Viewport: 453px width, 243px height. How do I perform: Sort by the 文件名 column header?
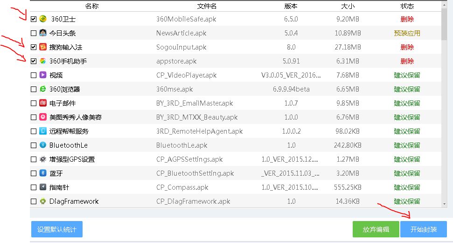point(207,6)
